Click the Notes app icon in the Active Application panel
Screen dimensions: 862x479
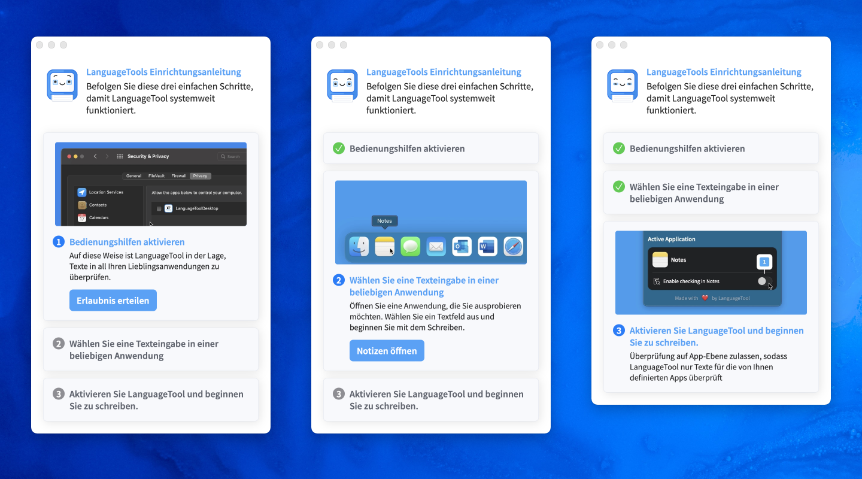click(660, 260)
